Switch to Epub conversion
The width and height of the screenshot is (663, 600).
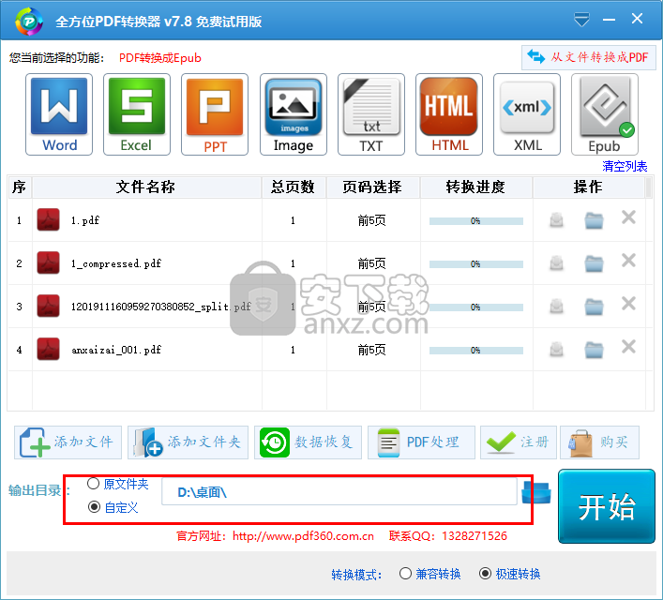click(x=604, y=114)
